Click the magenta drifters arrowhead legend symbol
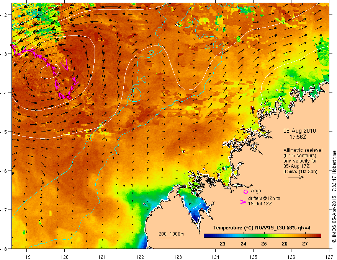This screenshot has height=260, width=337. pos(243,202)
